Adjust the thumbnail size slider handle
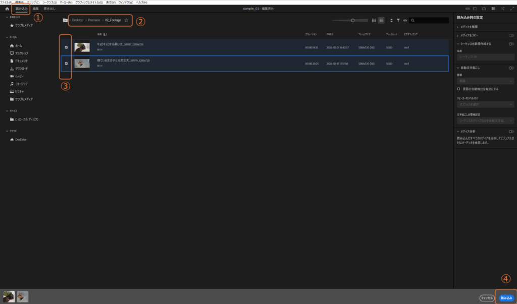Screen dimensions: 517x304 352,21
